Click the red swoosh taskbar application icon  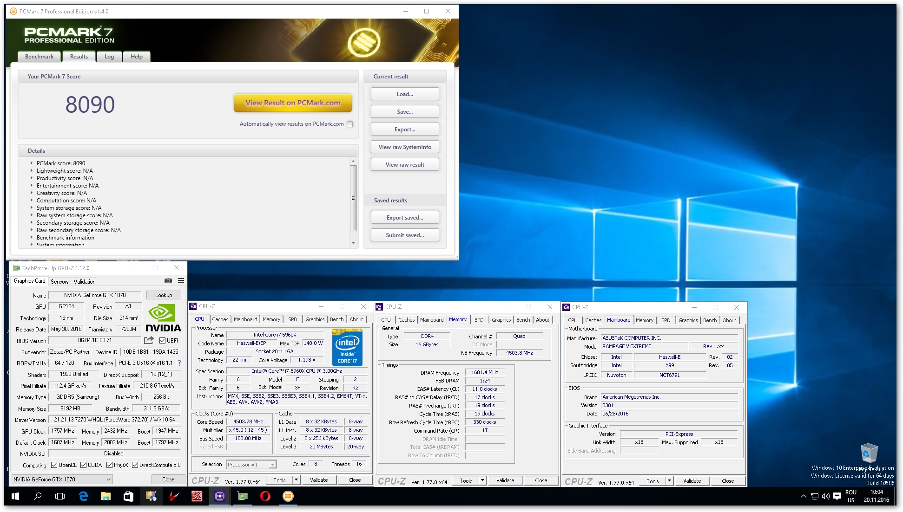[174, 496]
